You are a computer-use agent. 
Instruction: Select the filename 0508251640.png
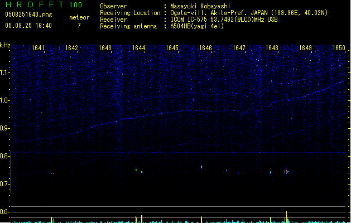pos(28,16)
